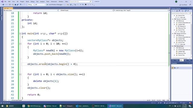
Task: Collapse the for loop at line 36
Action: coord(21,74)
